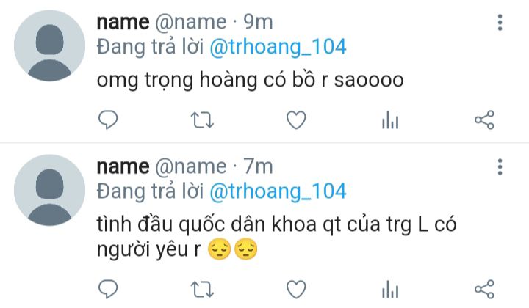The height and width of the screenshot is (308, 529).
Task: Open more options for the 9m tweet
Action: (500, 23)
